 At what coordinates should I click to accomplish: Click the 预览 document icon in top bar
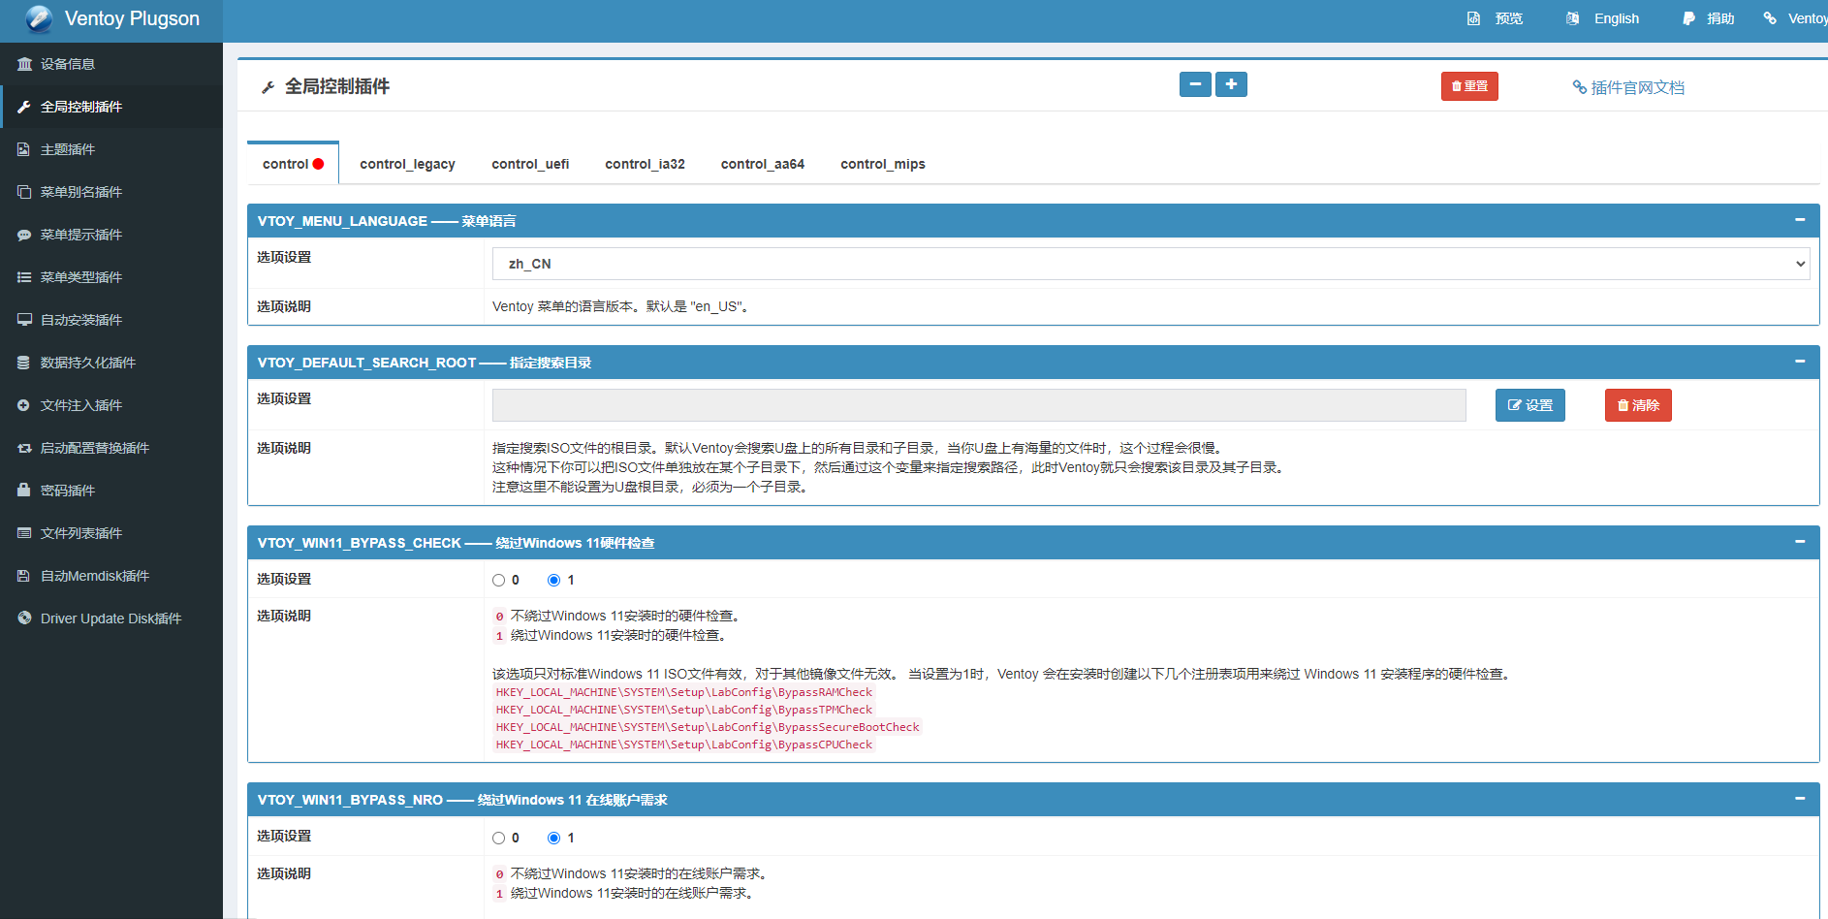tap(1473, 18)
